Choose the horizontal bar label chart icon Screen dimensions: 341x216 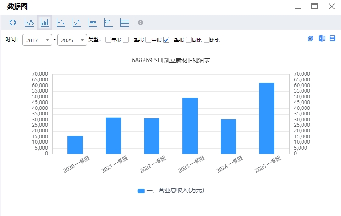click(x=93, y=22)
